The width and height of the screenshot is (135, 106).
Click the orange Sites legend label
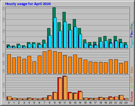[132, 70]
